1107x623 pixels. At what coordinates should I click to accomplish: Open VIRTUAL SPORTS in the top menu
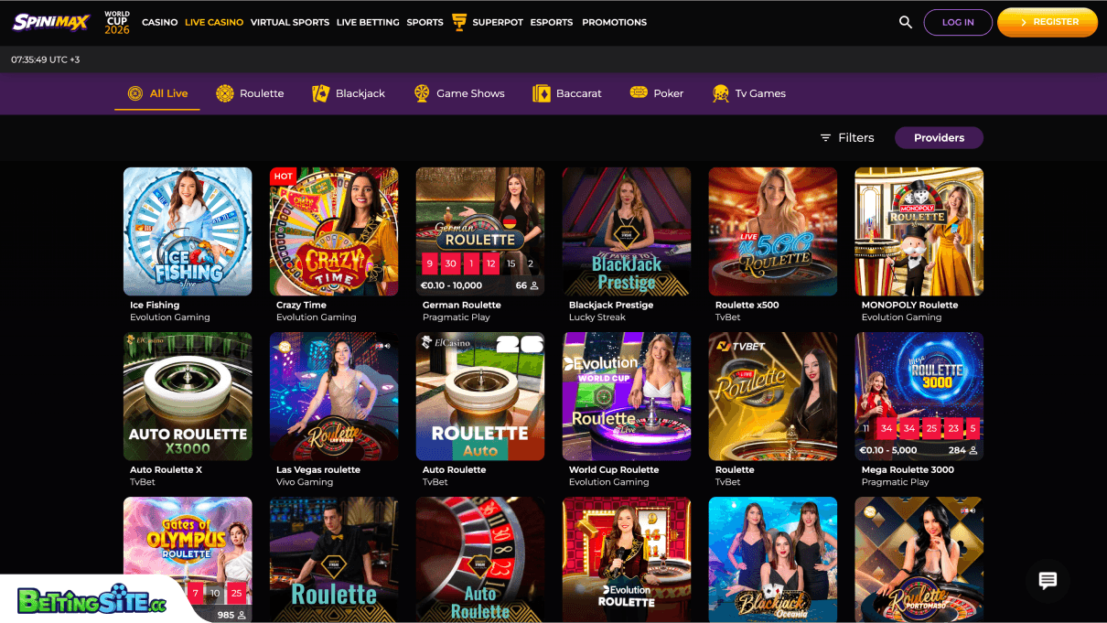tap(290, 22)
